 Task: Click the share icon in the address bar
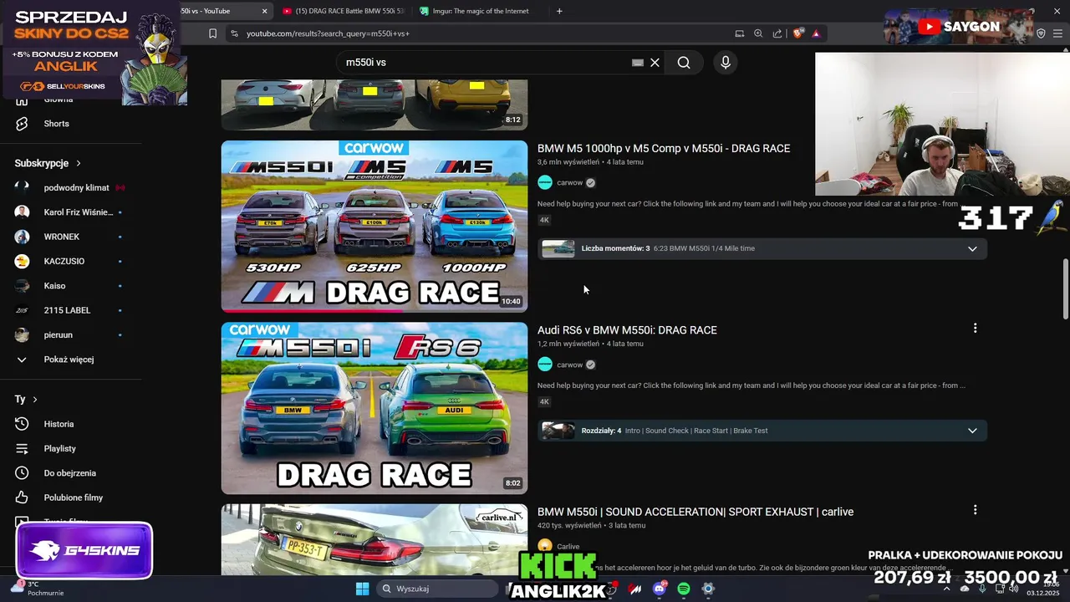click(777, 33)
